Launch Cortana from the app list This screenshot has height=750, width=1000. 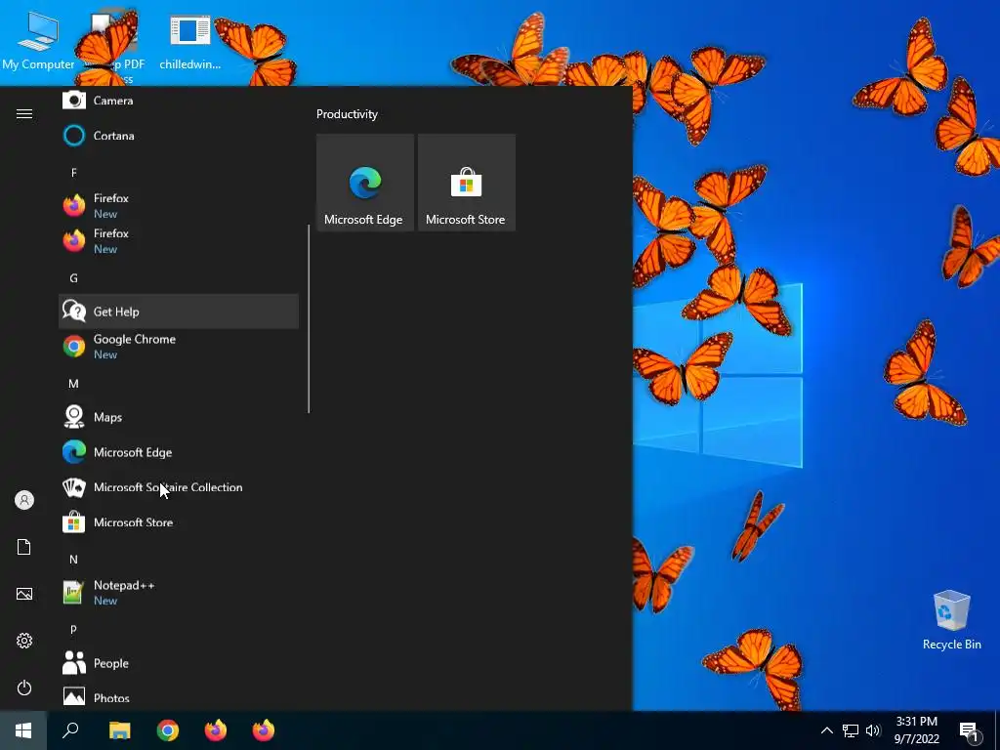tap(179, 136)
